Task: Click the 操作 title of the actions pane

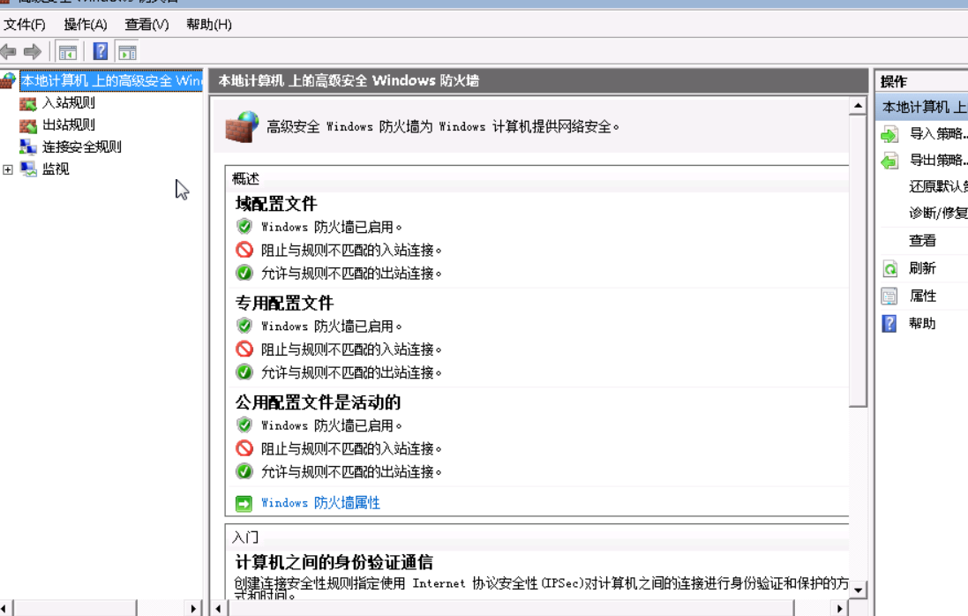Action: (893, 81)
